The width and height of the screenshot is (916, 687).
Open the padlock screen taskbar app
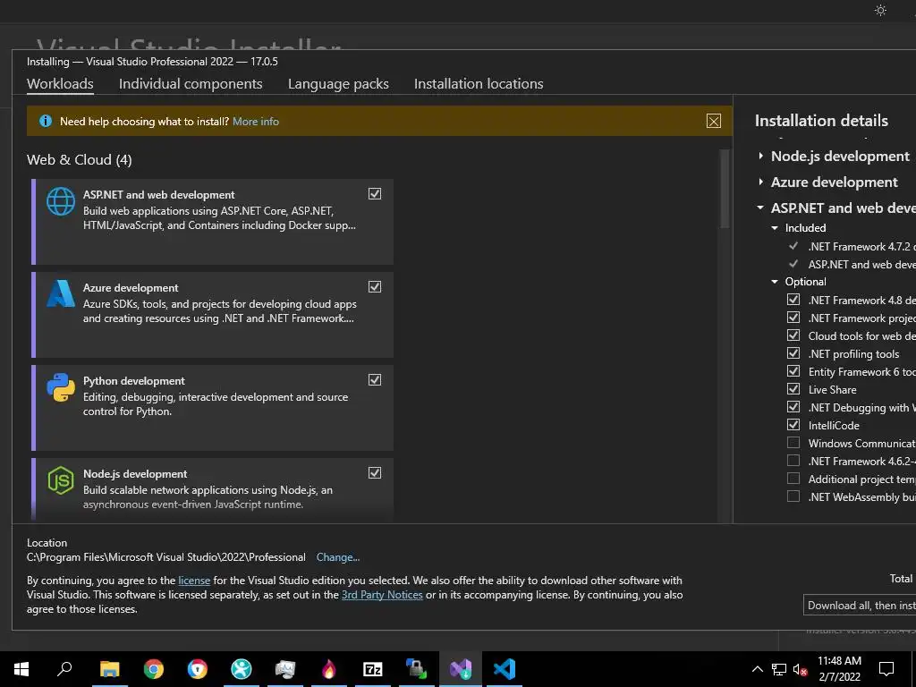[417, 669]
